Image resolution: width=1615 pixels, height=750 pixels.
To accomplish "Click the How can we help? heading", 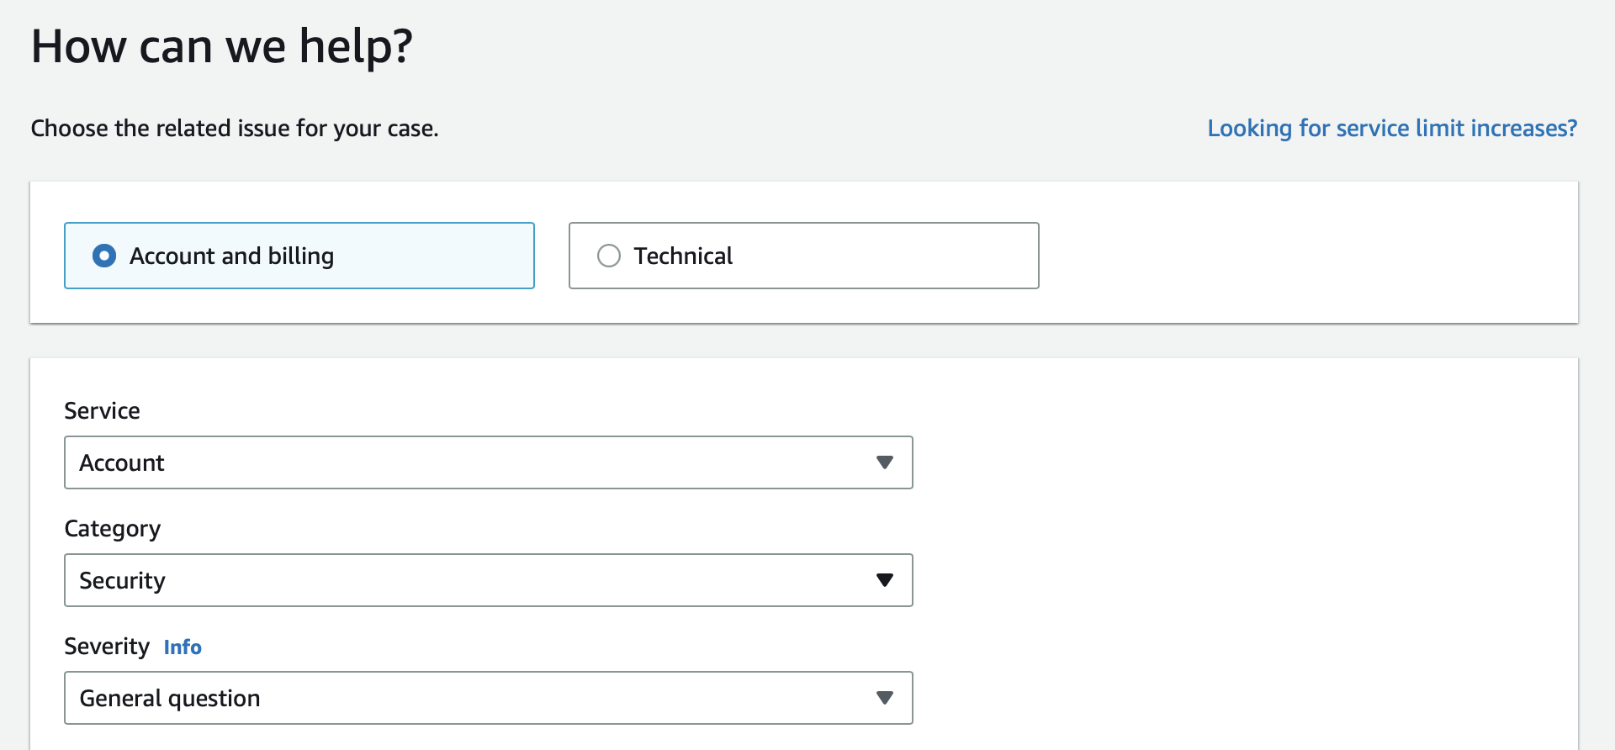I will (x=222, y=46).
